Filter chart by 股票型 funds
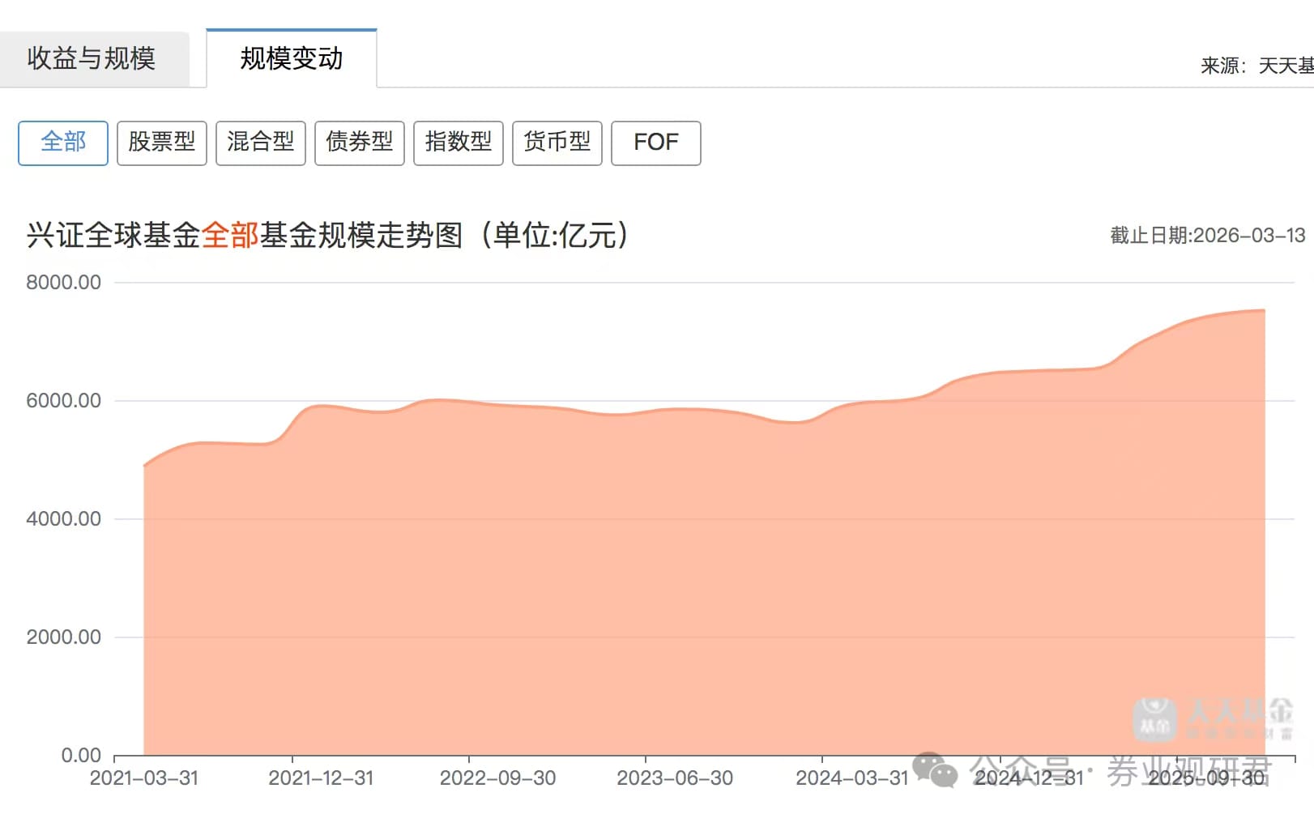1314x831 pixels. 162,143
